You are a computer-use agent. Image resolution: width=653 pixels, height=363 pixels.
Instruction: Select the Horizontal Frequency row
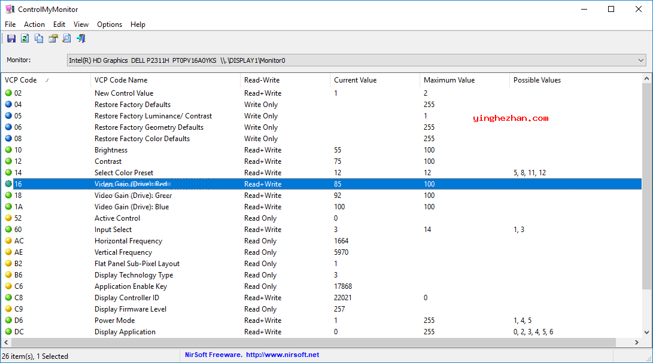pos(321,240)
